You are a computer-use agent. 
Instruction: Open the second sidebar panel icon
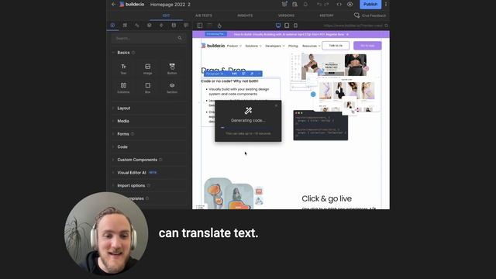tap(125, 25)
